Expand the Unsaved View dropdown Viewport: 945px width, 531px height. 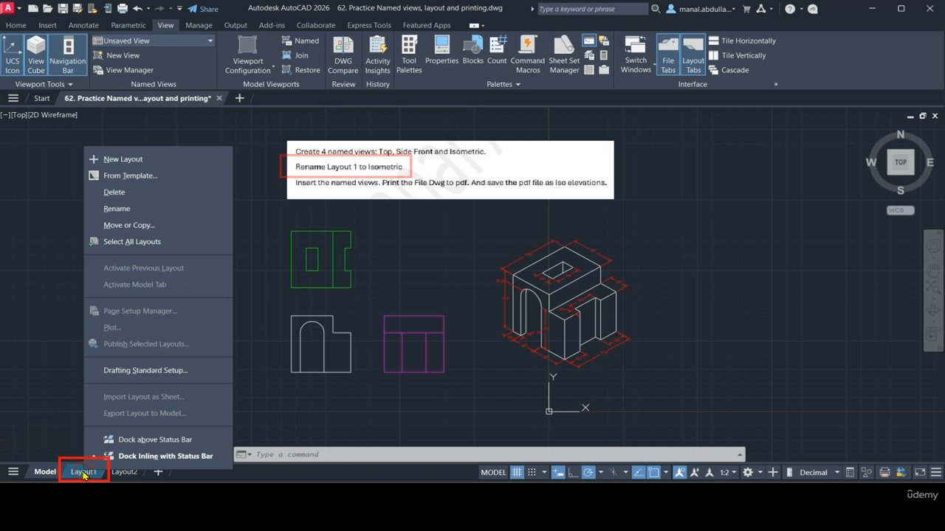click(x=210, y=41)
